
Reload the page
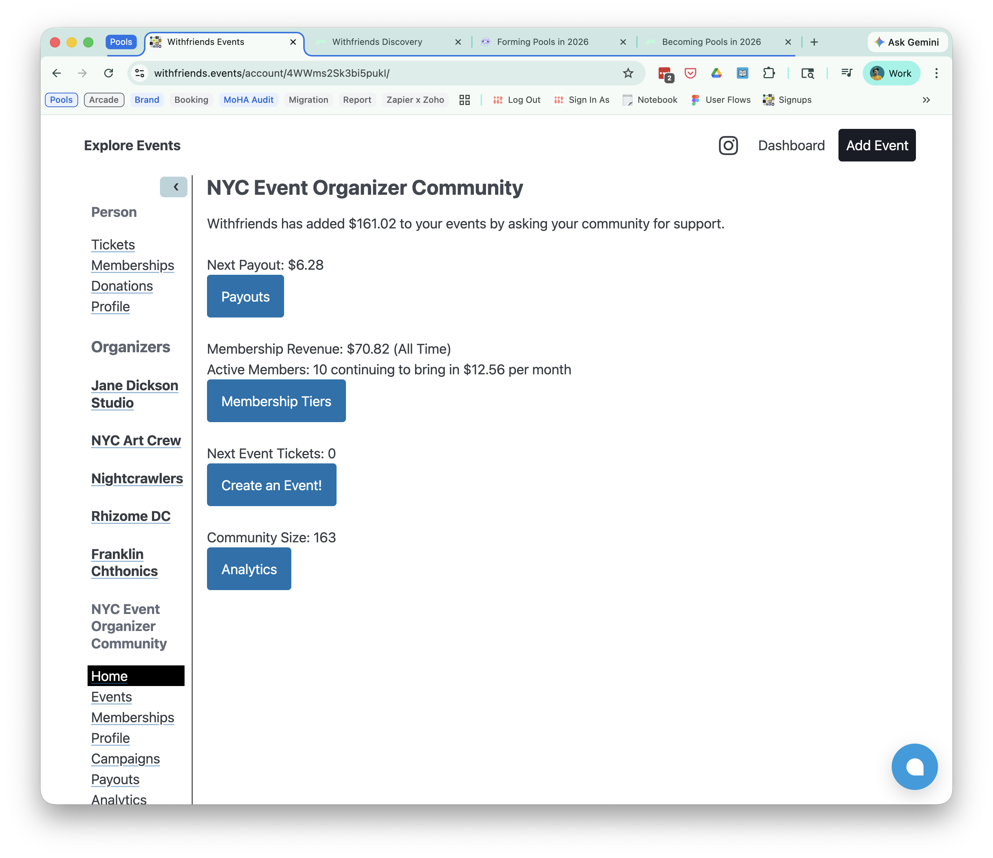coord(109,73)
